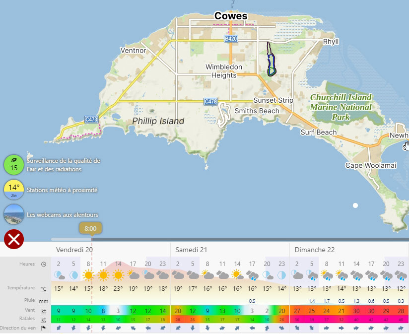This screenshot has height=334, width=409.
Task: Select the Samedi 21 day header
Action: pos(191,249)
